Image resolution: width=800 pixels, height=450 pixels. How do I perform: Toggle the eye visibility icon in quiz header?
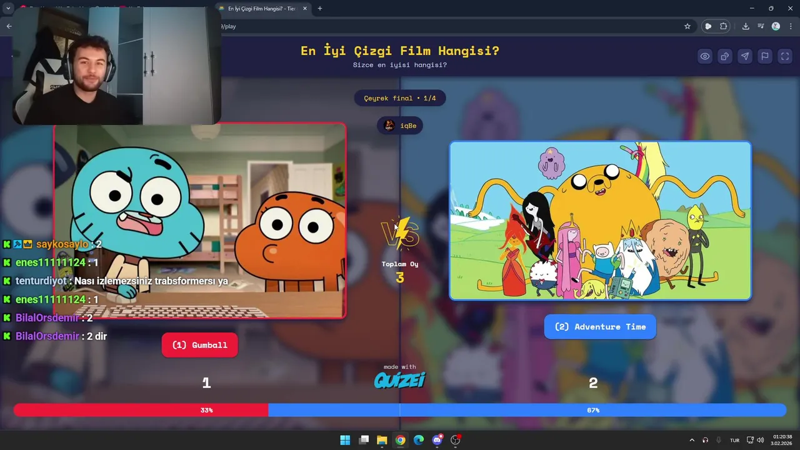pyautogui.click(x=705, y=56)
